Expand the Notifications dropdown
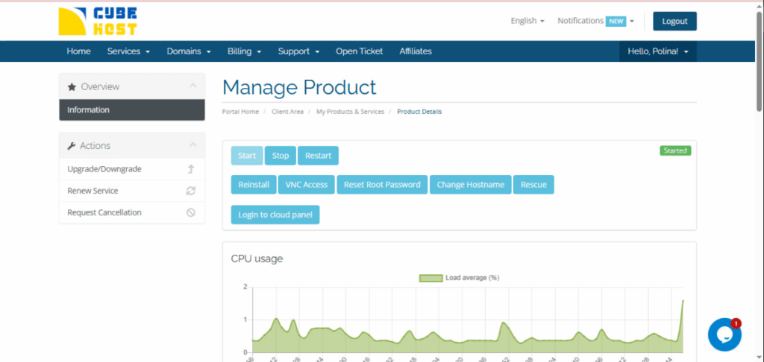This screenshot has width=764, height=362. pos(595,21)
